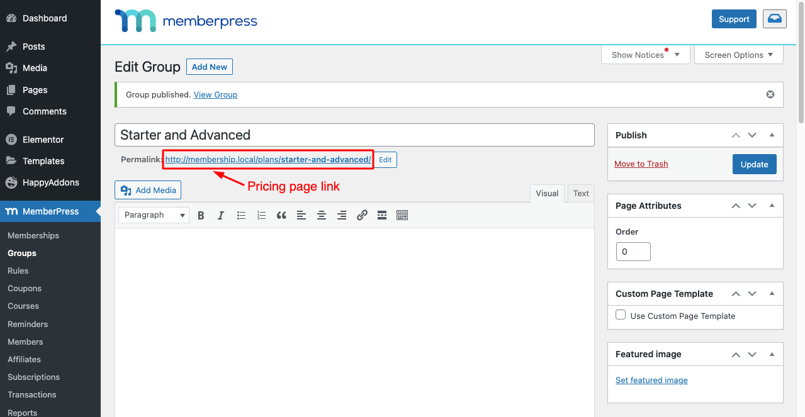
Task: Select MemberPress main menu item
Action: click(50, 211)
